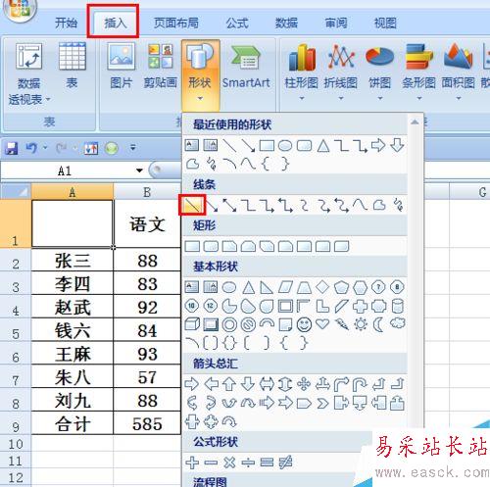Save the workbook from quick access toolbar
This screenshot has width=490, height=487.
pos(12,148)
